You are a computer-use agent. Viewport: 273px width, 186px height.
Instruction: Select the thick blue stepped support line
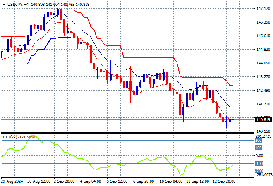click(x=62, y=38)
